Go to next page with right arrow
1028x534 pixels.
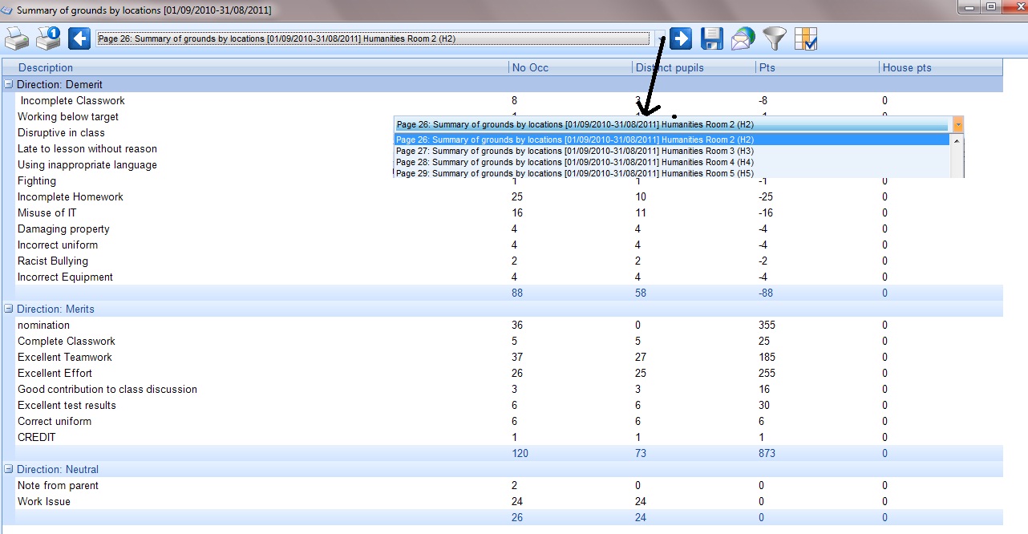click(681, 38)
